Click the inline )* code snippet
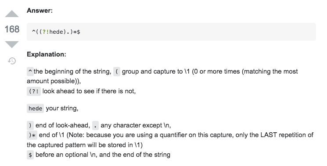Viewport: 327px width, 166px height. (32, 135)
